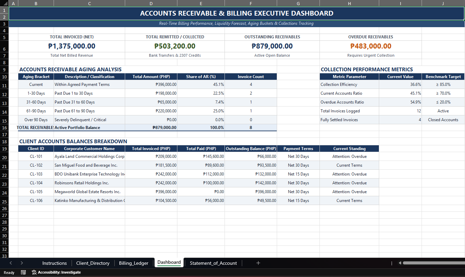Select the Overdue Accounts Ratio label
The width and height of the screenshot is (465, 277).
349,102
